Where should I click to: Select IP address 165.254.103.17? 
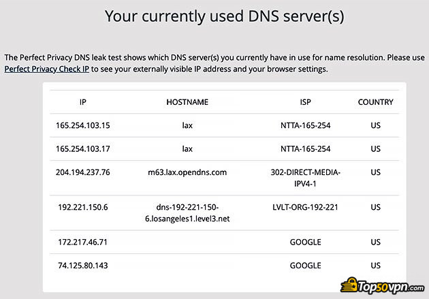[x=83, y=148]
